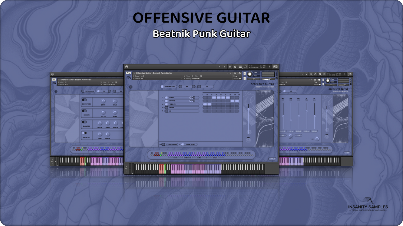This screenshot has width=403, height=226.
Task: Click the instrument close X in center window
Action: coord(276,72)
